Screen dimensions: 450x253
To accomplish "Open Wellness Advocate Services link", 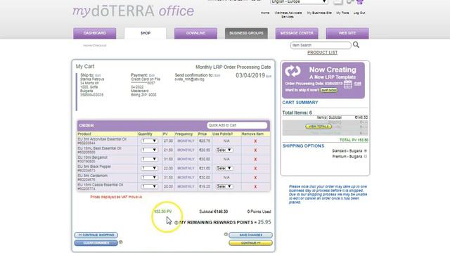I will [x=288, y=15].
